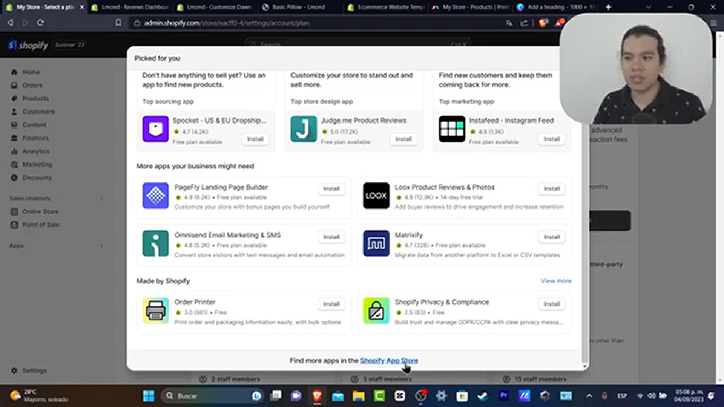Install Instafeed Instagram Feed
This screenshot has height=407, width=724.
tap(552, 139)
